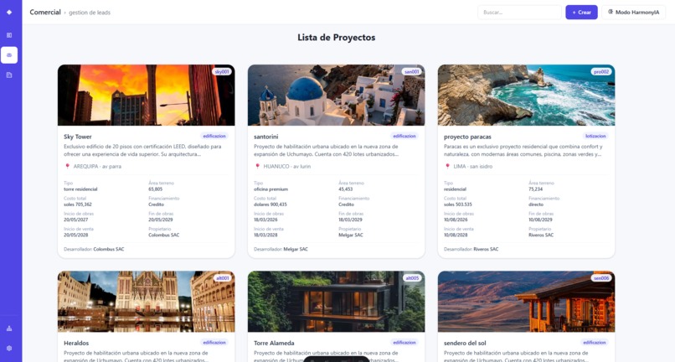This screenshot has width=675, height=362.
Task: Open the sendero del sol cabin thumbnail
Action: [526, 302]
